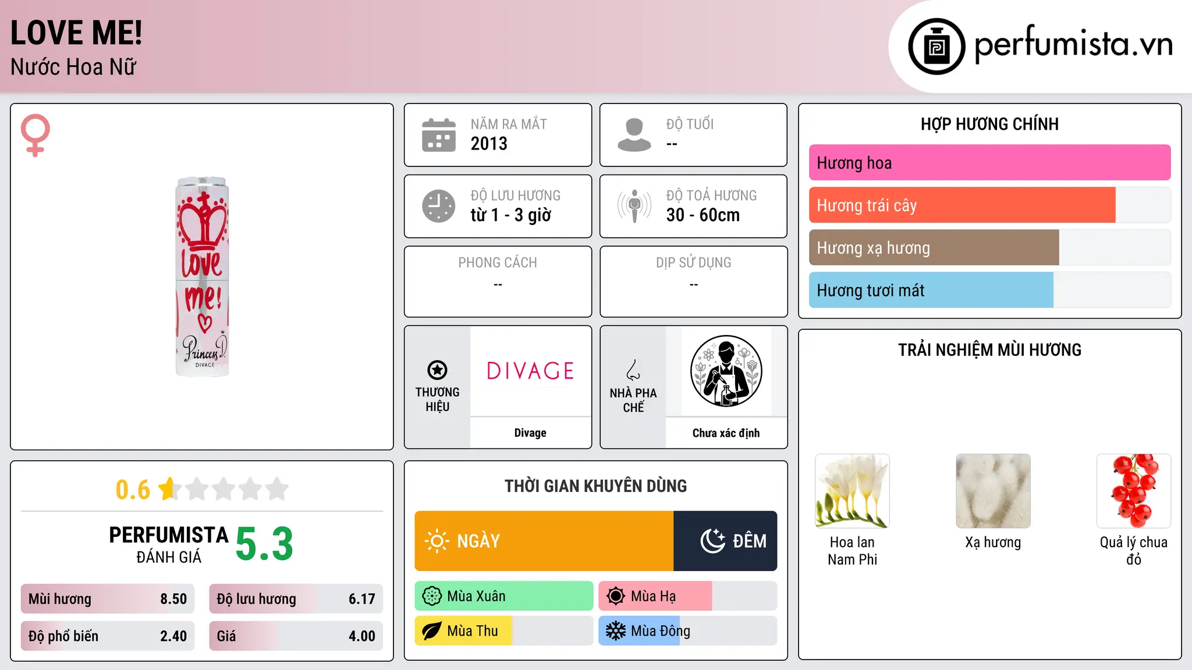1192x670 pixels.
Task: Click the Hợp Hương Chính heading
Action: [989, 124]
